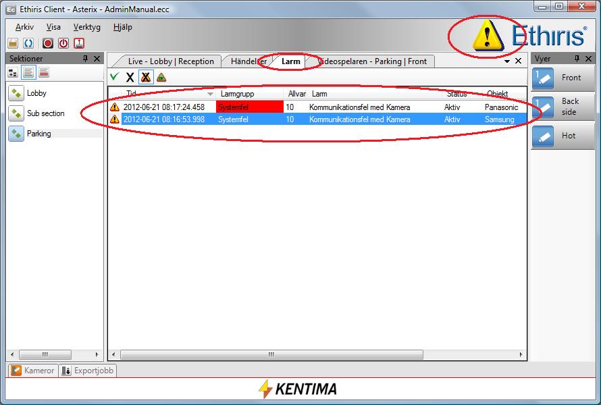Click warning icon of 08:16:53.998 alarm row
The image size is (601, 405).
pos(115,119)
